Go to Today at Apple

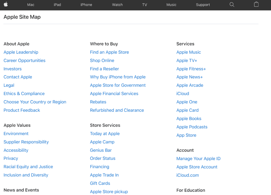pos(105,133)
